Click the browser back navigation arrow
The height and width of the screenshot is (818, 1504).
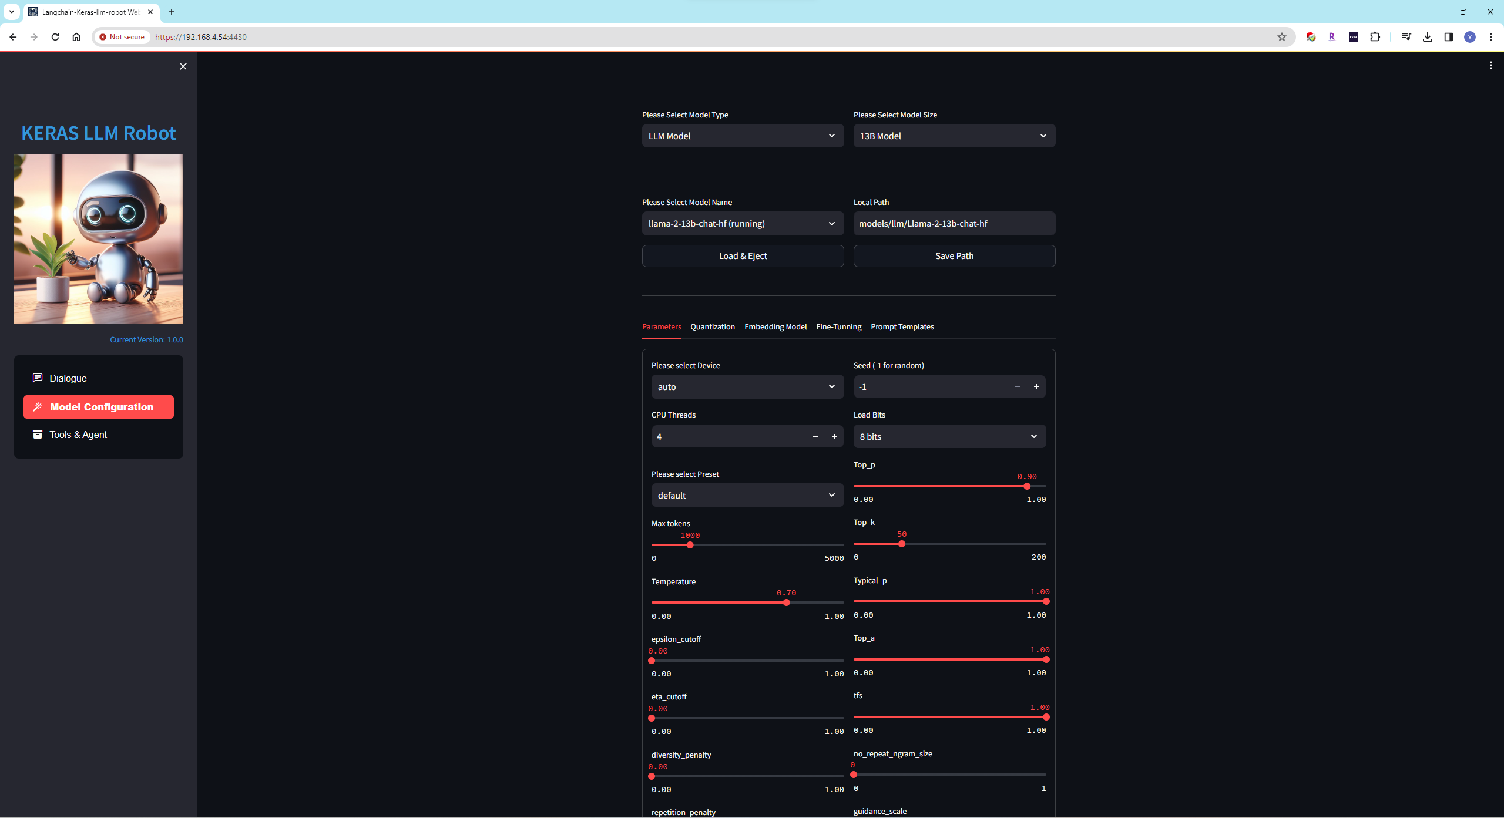click(x=13, y=37)
